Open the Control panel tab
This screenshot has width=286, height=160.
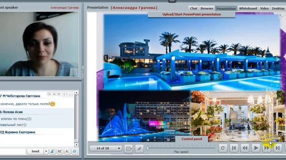[x=192, y=139]
